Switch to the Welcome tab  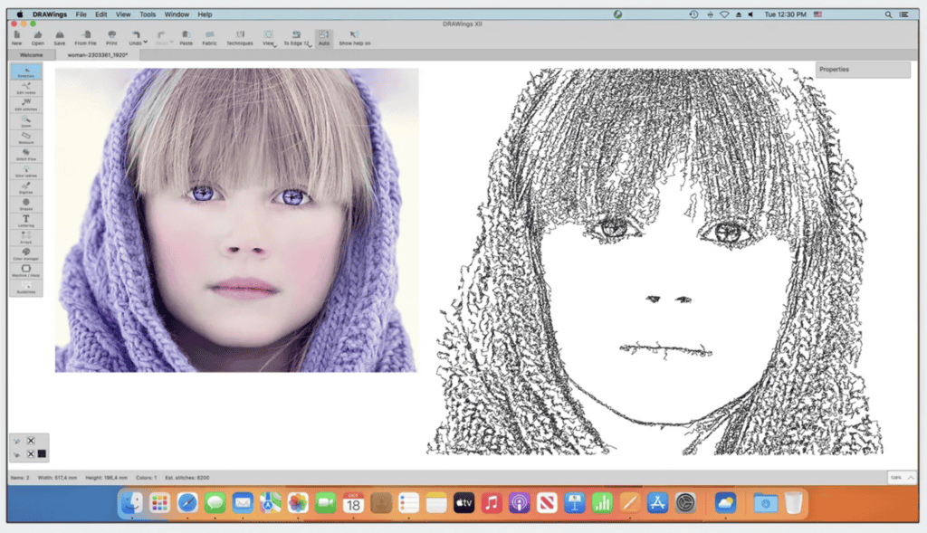pos(31,55)
